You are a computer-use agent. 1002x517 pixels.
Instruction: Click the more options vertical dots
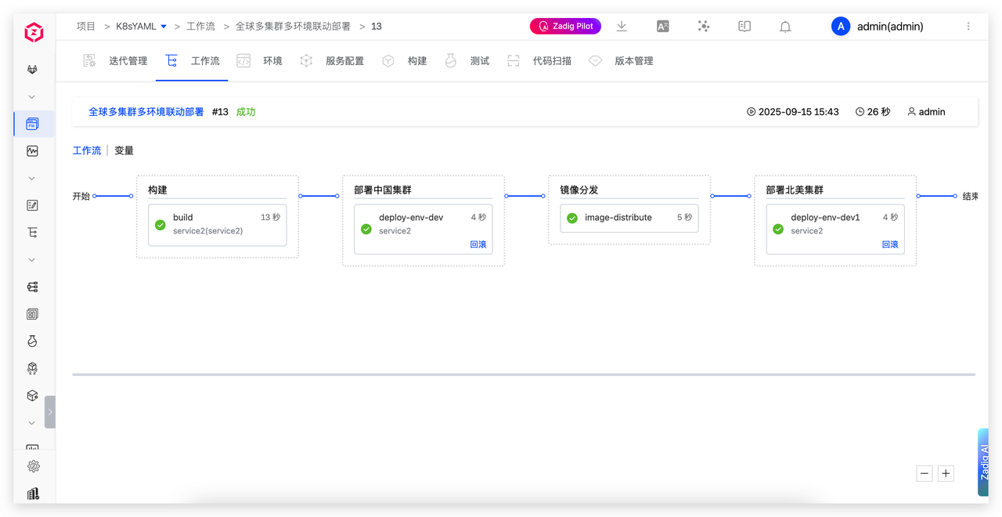coord(968,27)
